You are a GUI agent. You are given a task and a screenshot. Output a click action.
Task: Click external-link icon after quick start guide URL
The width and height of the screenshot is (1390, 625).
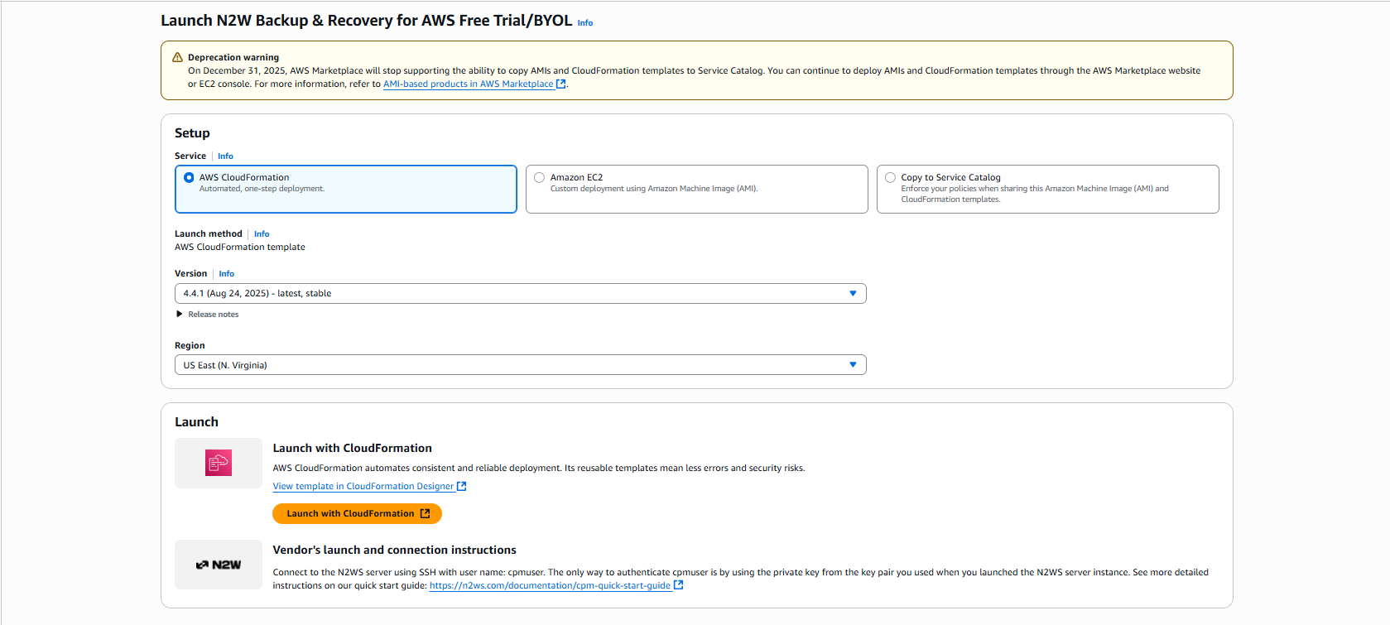click(x=679, y=584)
